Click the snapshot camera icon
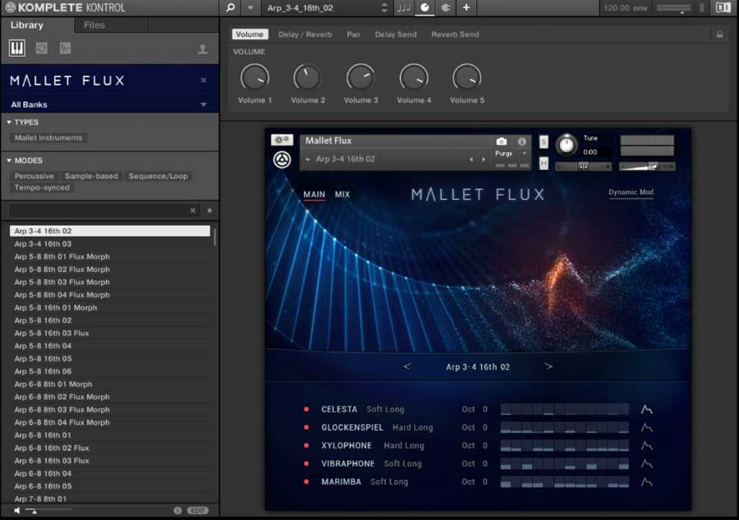This screenshot has height=520, width=739. tap(502, 141)
